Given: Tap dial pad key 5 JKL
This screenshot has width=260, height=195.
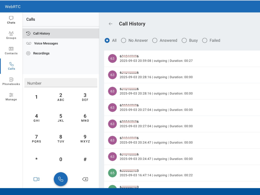Looking at the screenshot, I should tap(61, 118).
